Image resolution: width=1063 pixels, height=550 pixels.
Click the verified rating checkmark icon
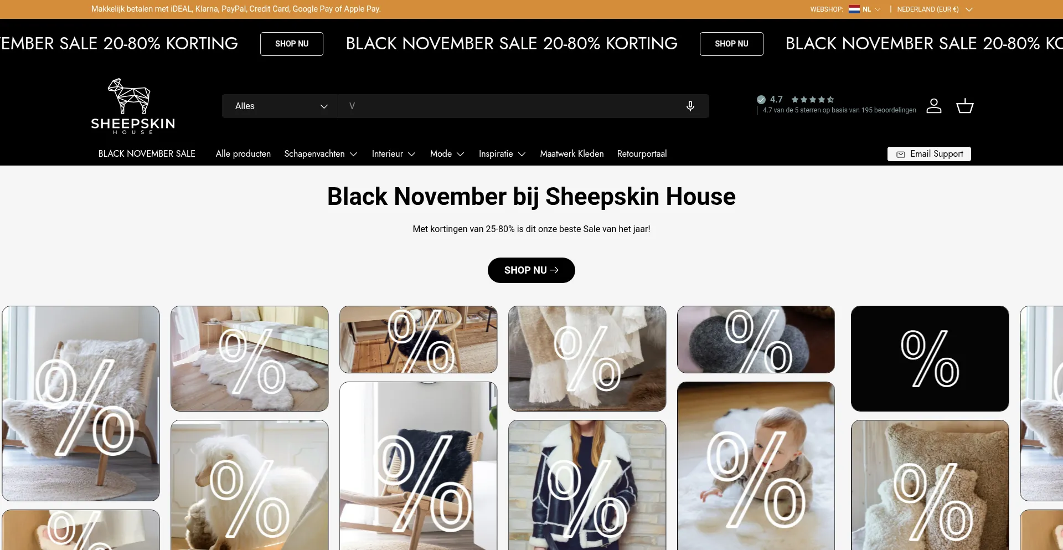761,100
